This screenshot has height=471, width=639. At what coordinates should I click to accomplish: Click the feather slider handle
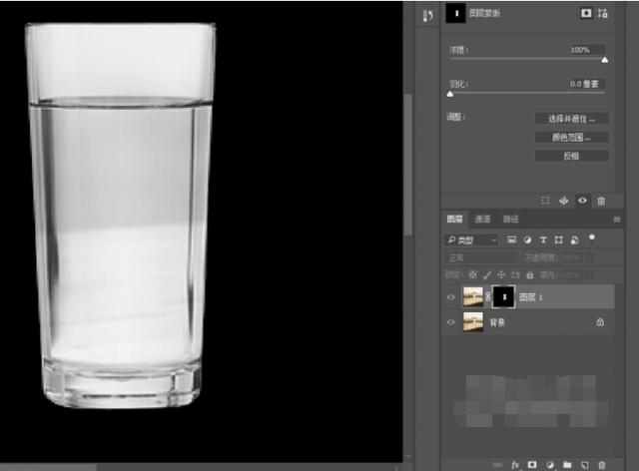tap(450, 94)
